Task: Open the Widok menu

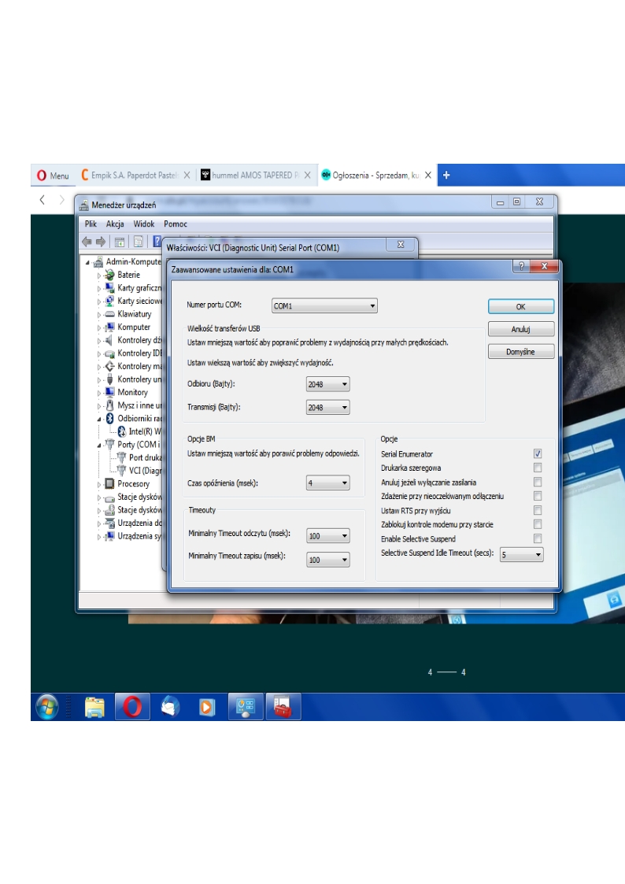Action: point(144,224)
